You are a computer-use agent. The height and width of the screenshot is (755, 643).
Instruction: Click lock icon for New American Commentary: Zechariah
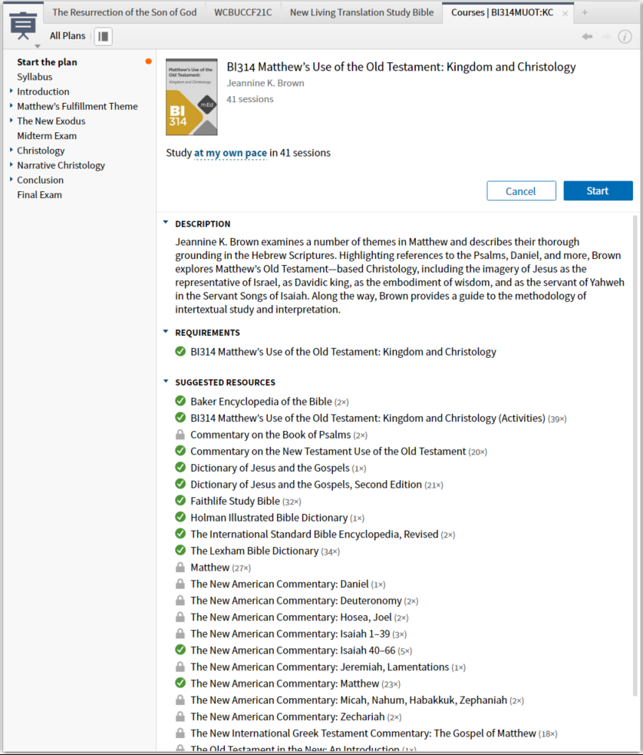coord(180,717)
